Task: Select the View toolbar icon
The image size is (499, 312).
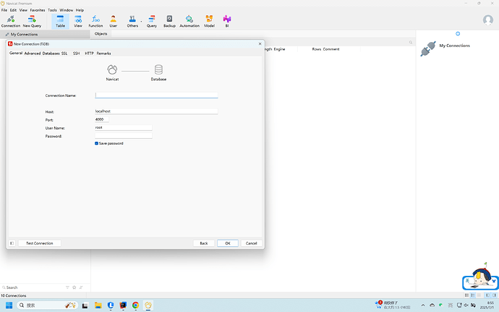Action: (78, 21)
